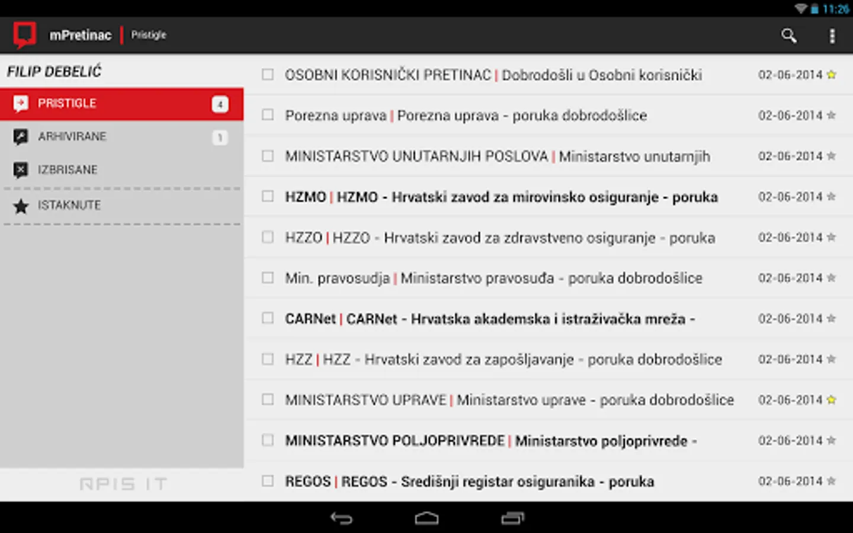This screenshot has width=853, height=533.
Task: Open the IZBRISANE folder
Action: point(121,170)
